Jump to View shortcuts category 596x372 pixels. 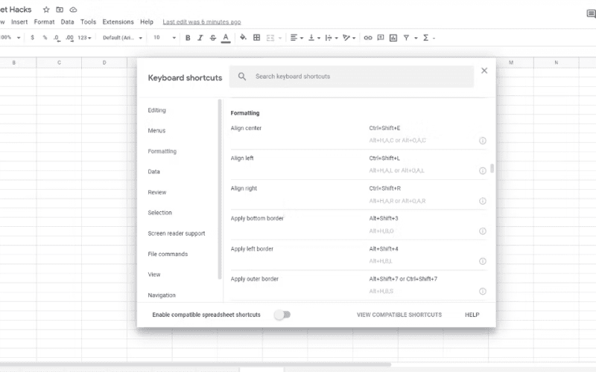pyautogui.click(x=154, y=275)
